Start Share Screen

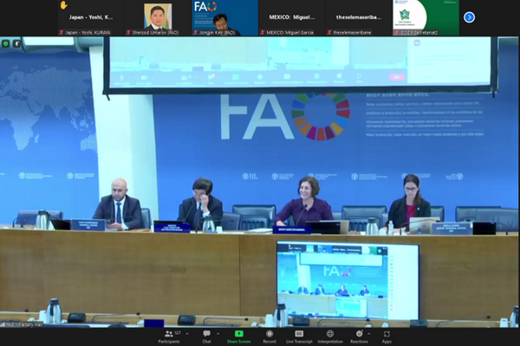tap(239, 336)
